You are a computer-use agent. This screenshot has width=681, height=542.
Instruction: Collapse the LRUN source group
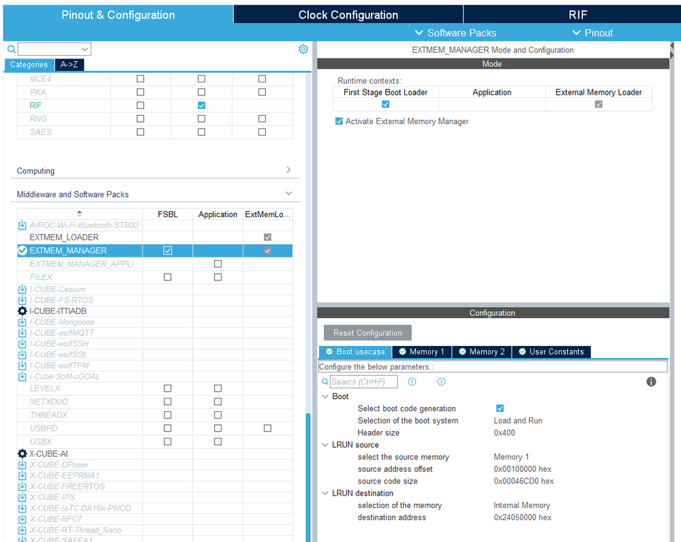pos(325,445)
